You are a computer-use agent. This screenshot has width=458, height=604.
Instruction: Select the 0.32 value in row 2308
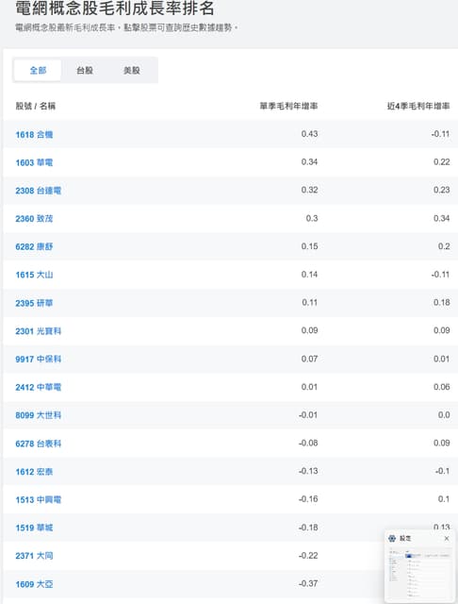pyautogui.click(x=309, y=191)
